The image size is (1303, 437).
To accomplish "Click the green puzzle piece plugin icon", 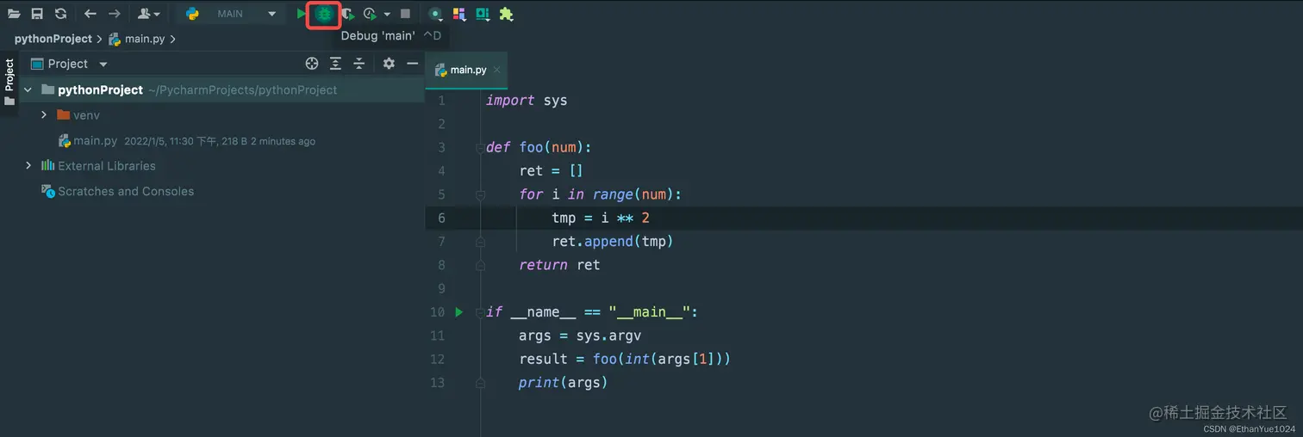I will (507, 14).
